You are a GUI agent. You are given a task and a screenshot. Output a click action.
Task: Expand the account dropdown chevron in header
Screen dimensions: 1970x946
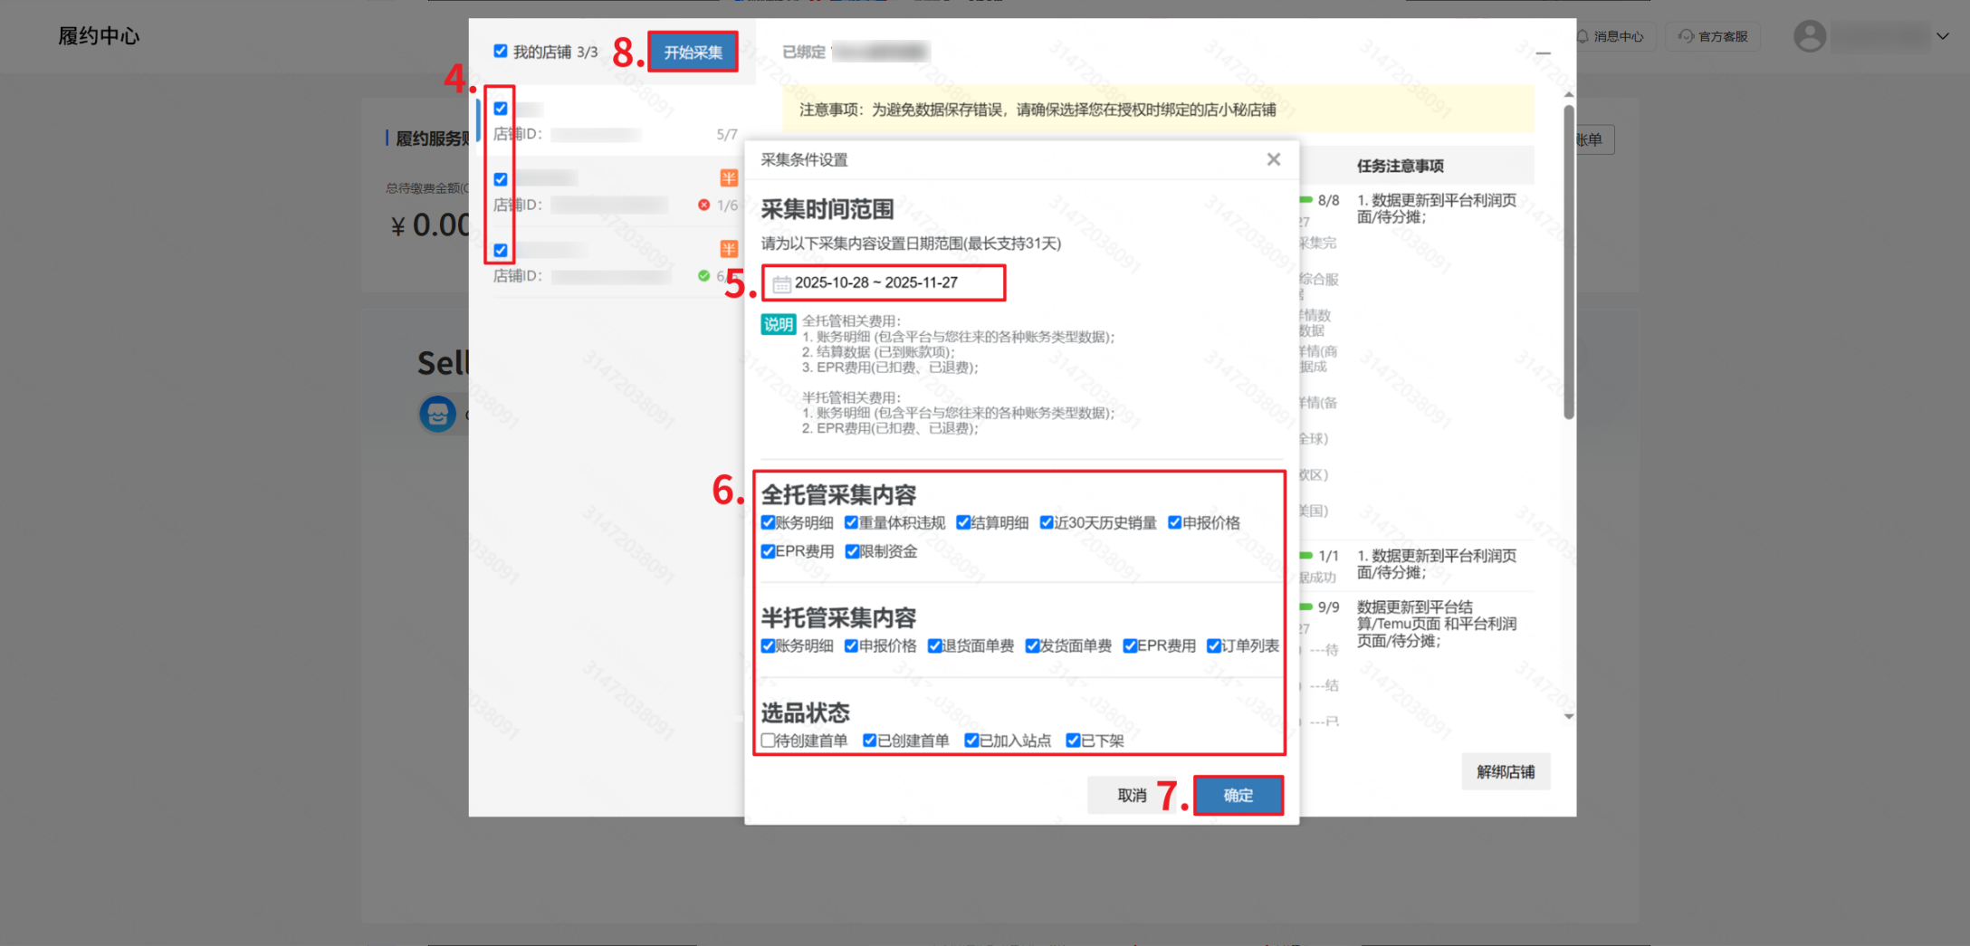(1942, 36)
